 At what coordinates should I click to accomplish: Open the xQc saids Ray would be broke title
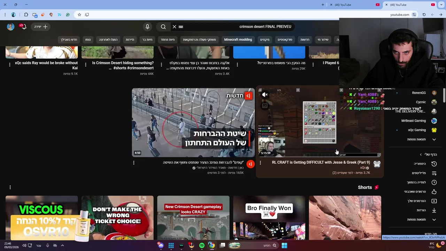(46, 66)
